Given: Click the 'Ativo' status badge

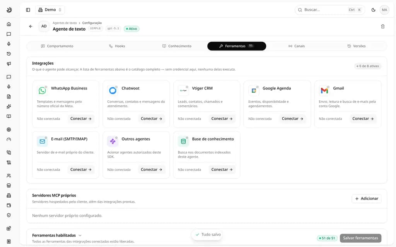Looking at the screenshot, I should [x=131, y=29].
